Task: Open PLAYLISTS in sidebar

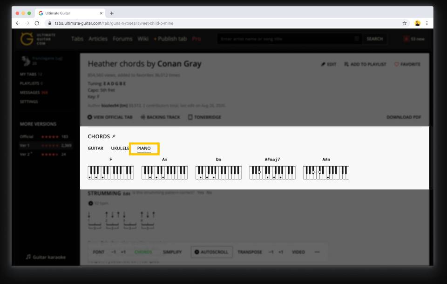Action: pyautogui.click(x=31, y=83)
